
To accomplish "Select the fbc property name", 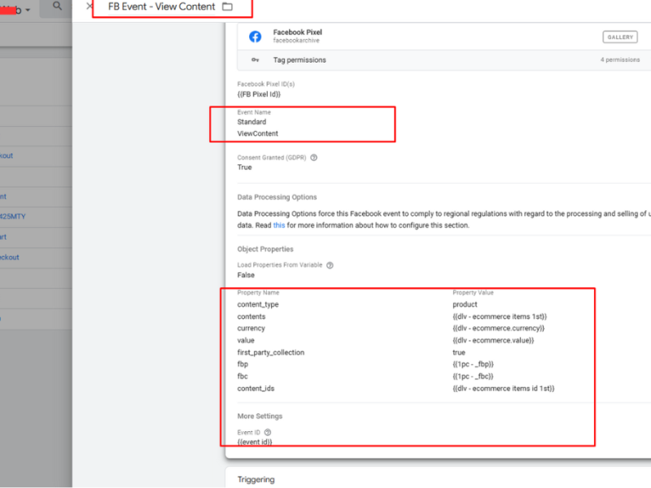I will (242, 377).
